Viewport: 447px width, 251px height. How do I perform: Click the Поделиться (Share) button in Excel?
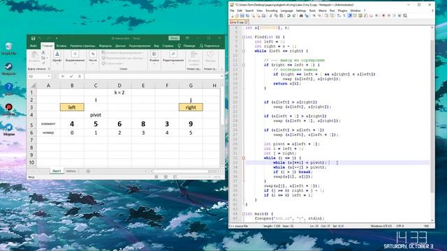click(210, 46)
